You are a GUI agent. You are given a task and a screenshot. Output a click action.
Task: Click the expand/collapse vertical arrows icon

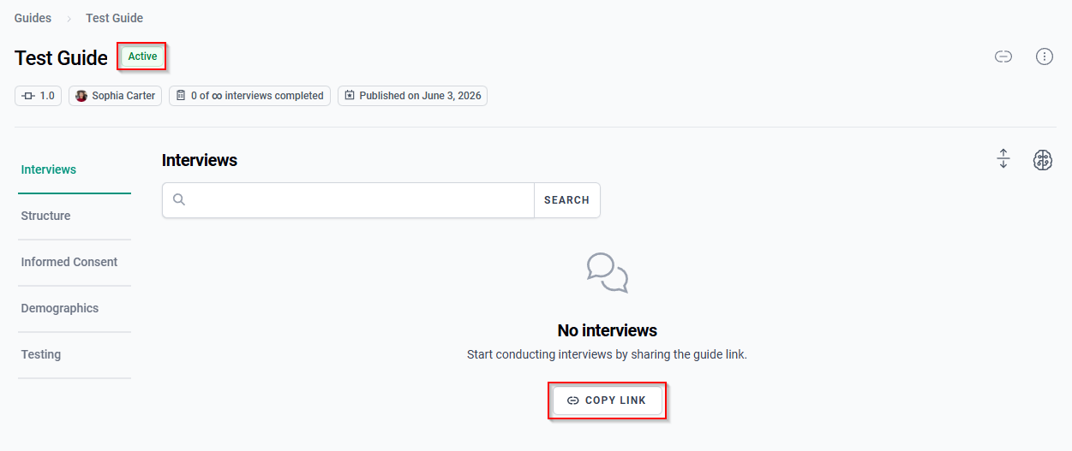pos(1003,159)
